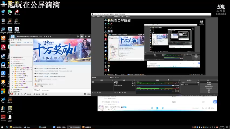Screen dimensions: 230x129
Task: Open the Steam desktop shortcut
Action: 3,56
